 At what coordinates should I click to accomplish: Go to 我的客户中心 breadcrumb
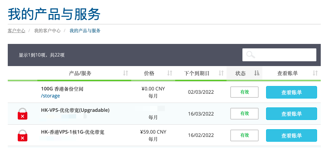click(x=47, y=31)
